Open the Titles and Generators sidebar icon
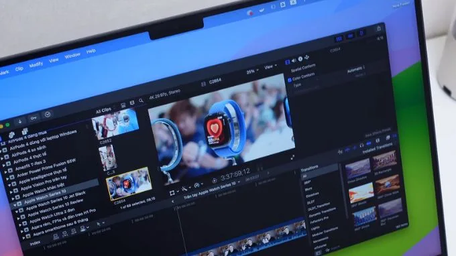The width and height of the screenshot is (456, 256). coord(25,131)
